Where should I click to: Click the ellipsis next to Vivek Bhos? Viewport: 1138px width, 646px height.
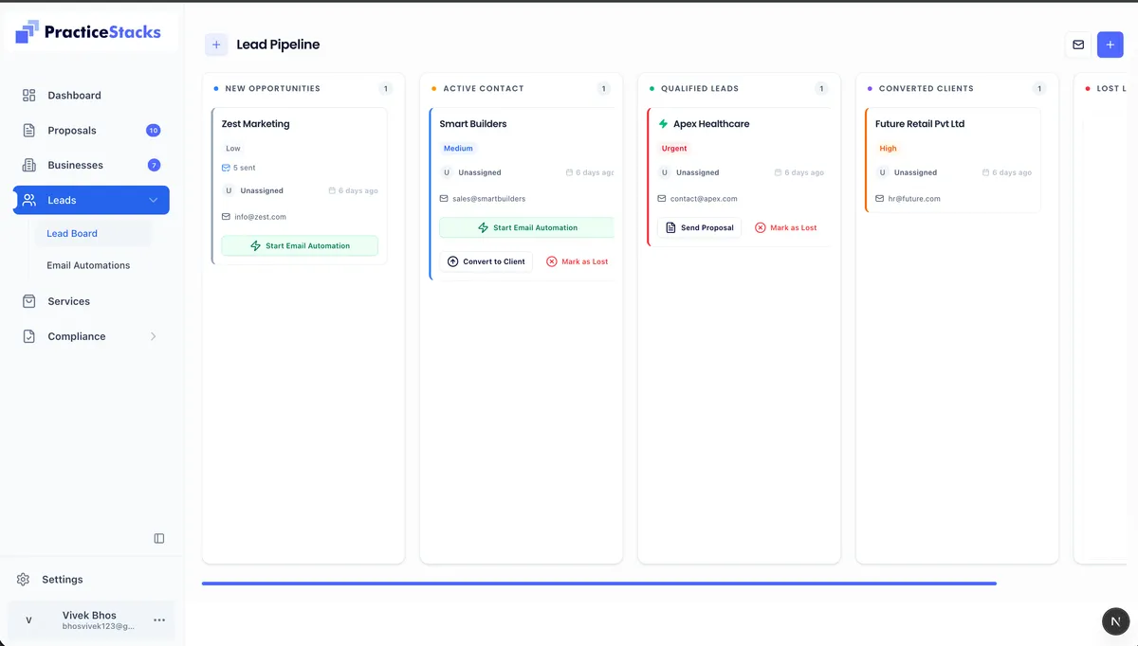pos(158,619)
